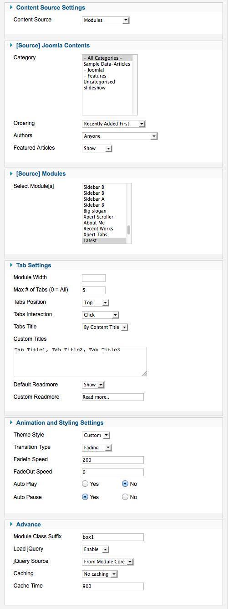This screenshot has width=228, height=609.
Task: Click the Category list scrollbar track
Action: 135,85
